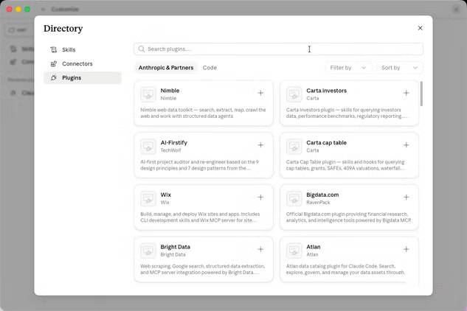Click the green zoom window button
467x311 pixels.
click(27, 10)
